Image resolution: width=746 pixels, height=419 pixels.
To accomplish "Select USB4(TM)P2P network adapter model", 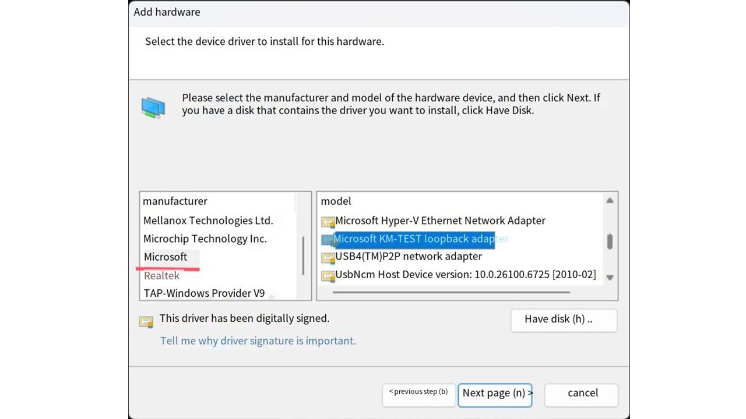I will pos(409,256).
